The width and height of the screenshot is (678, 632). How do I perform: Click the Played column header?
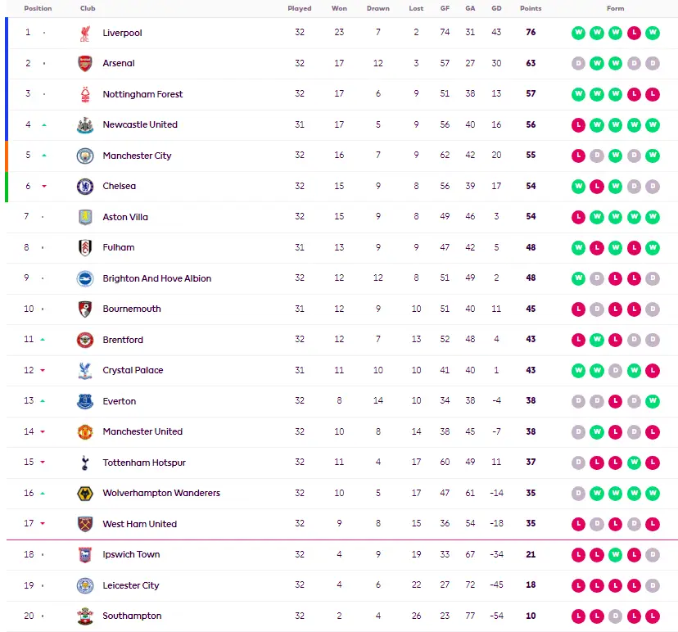coord(300,8)
